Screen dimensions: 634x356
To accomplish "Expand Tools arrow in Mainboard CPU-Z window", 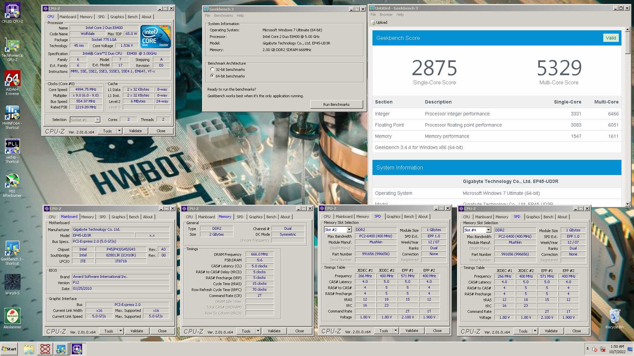I will pos(121,331).
